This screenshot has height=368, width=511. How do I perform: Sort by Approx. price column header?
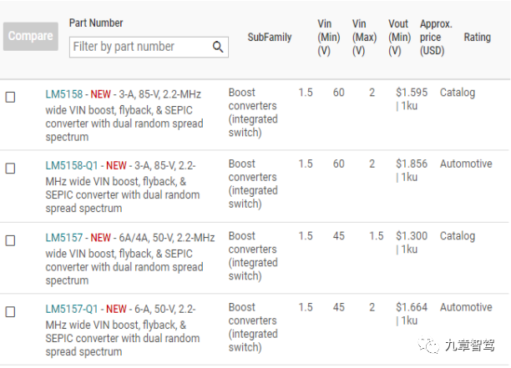(436, 37)
